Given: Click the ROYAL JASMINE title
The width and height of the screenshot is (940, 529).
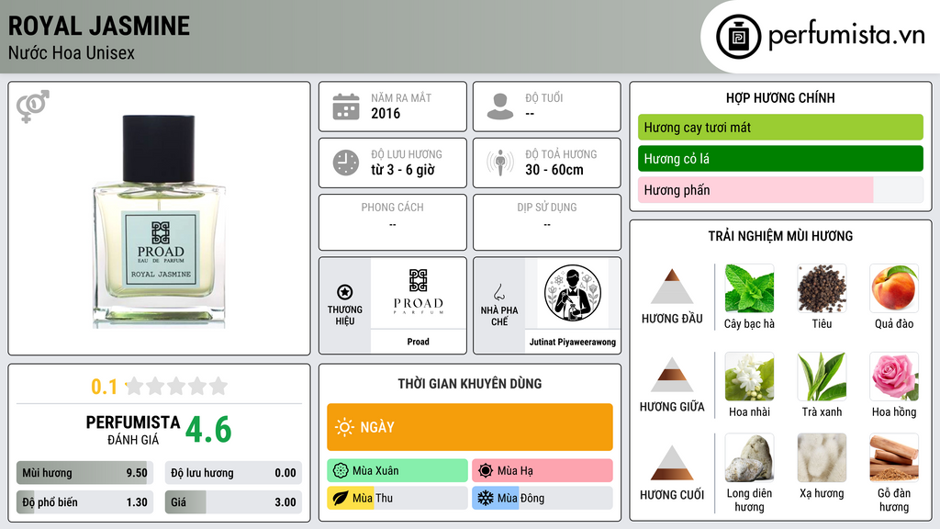Looking at the screenshot, I should [99, 26].
